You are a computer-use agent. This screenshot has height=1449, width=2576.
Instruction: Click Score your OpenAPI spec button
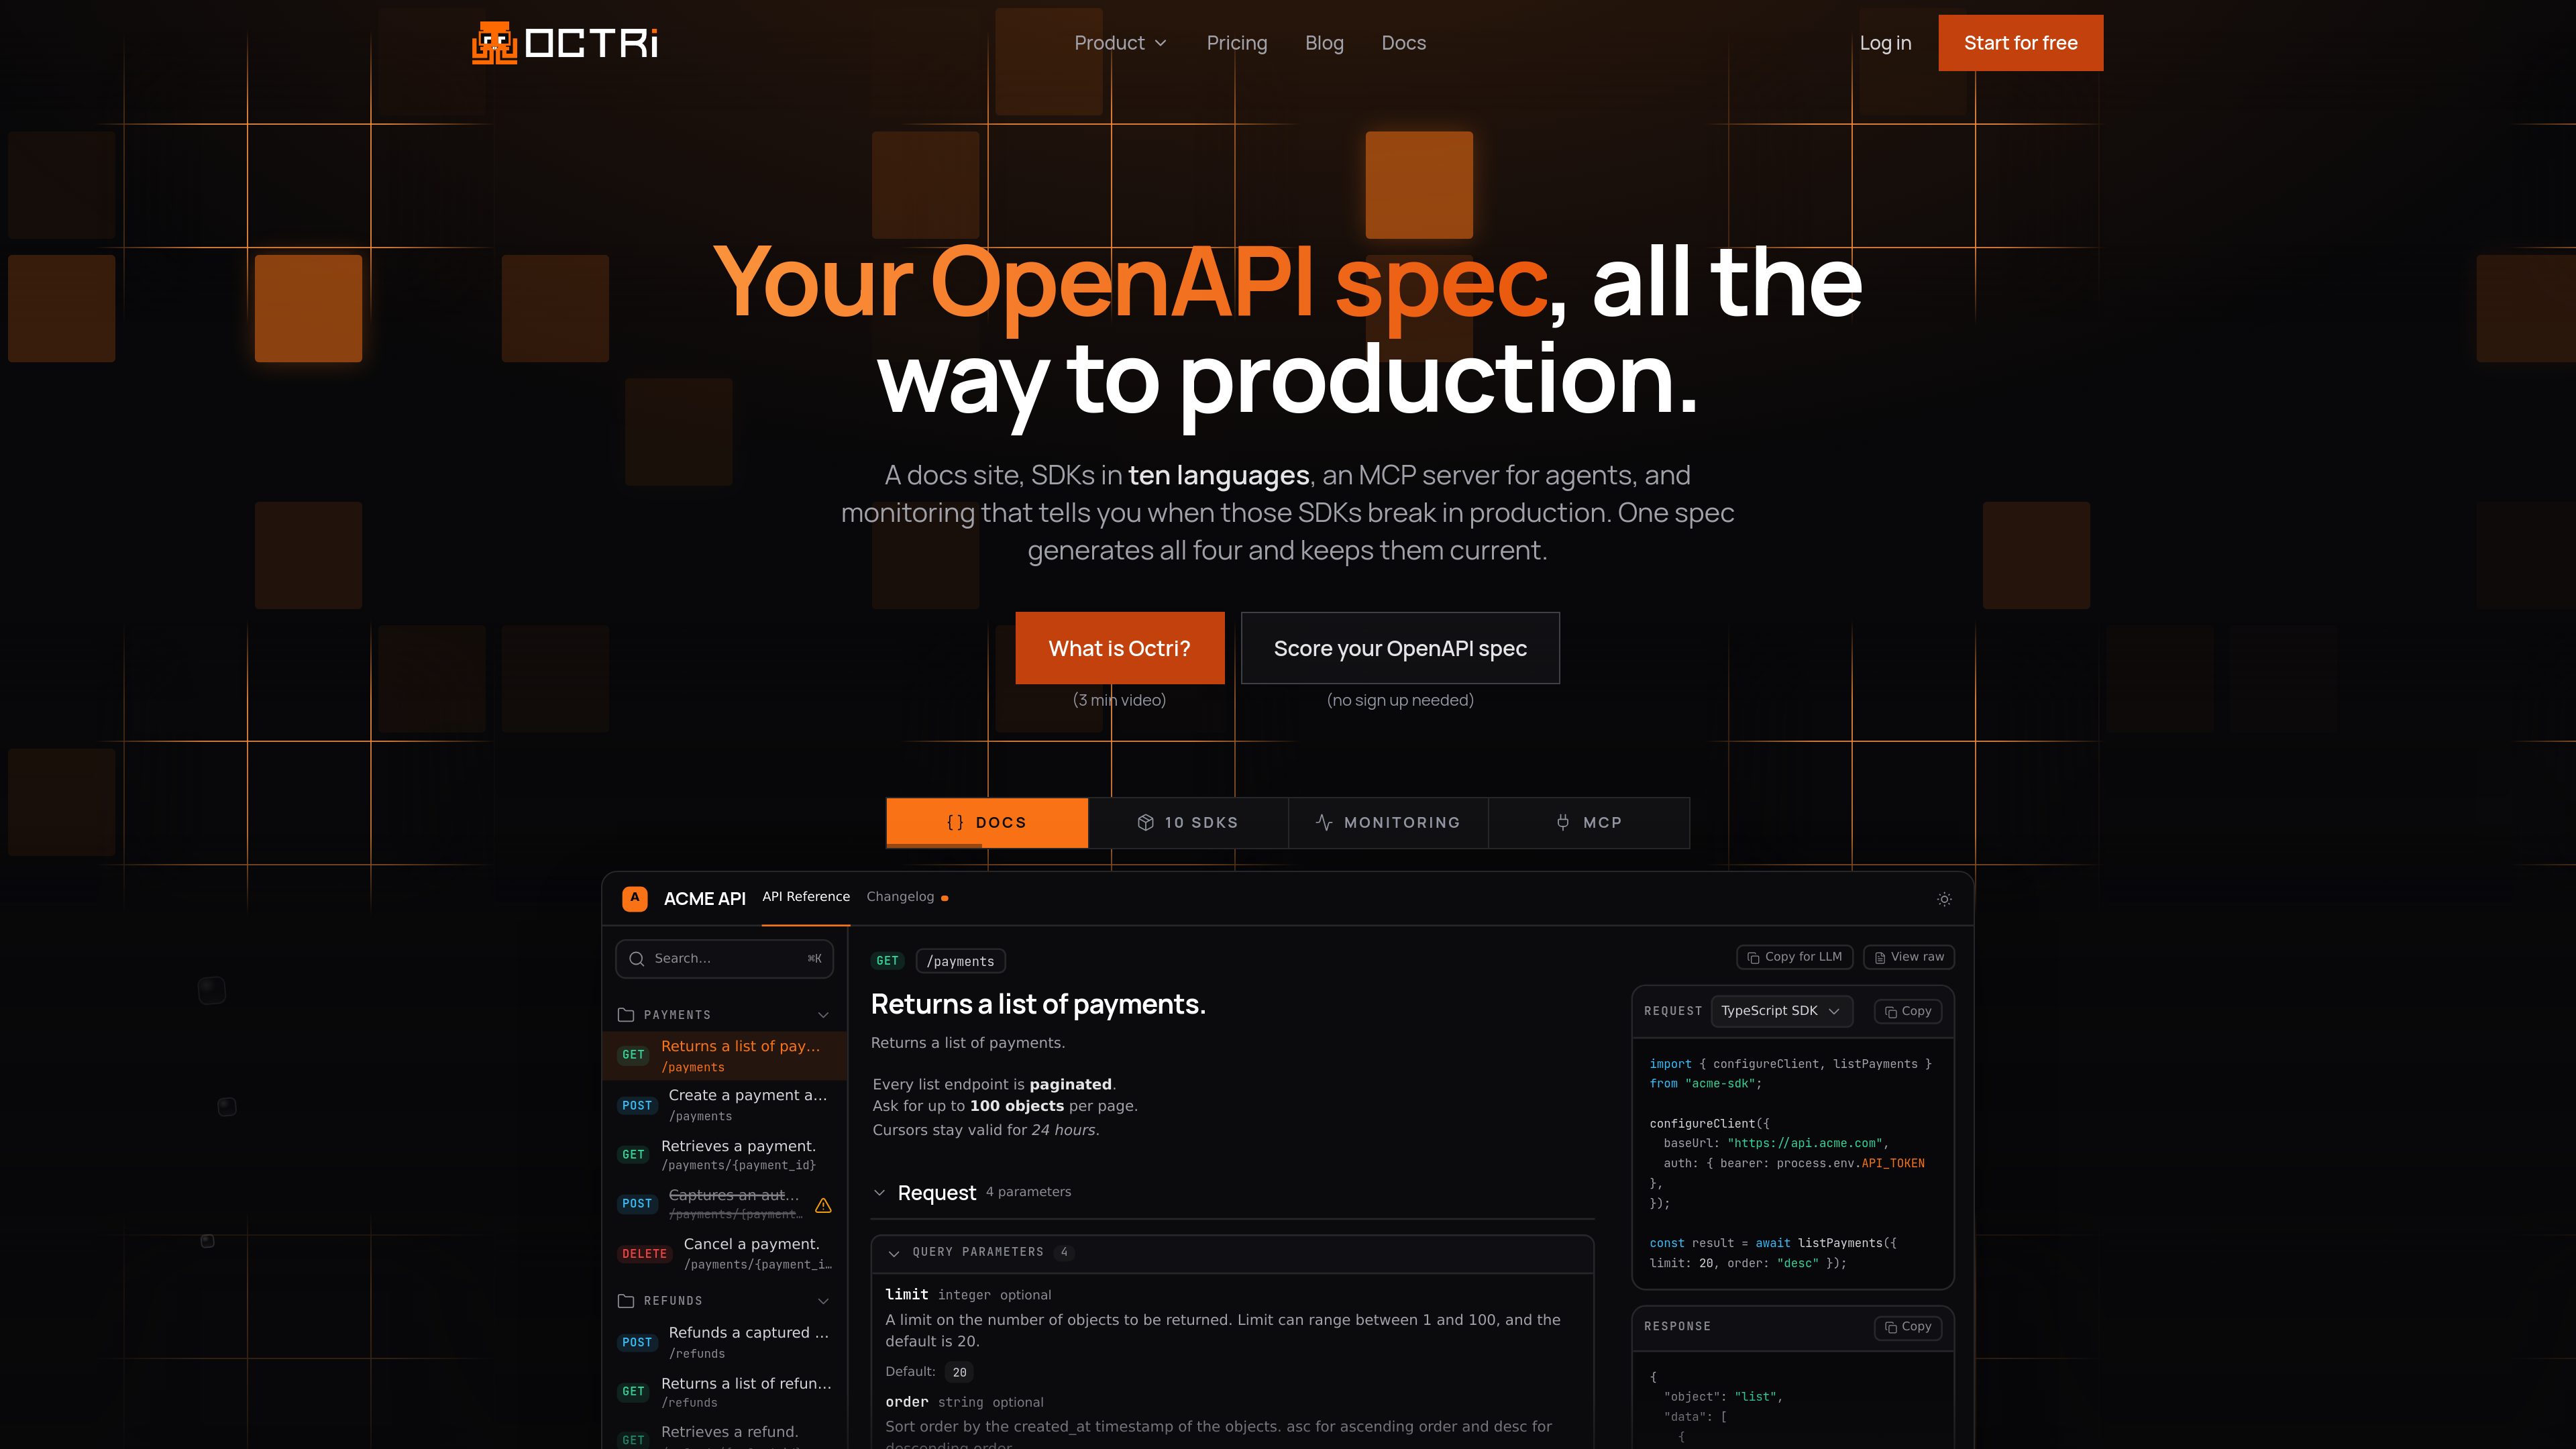(x=1400, y=648)
